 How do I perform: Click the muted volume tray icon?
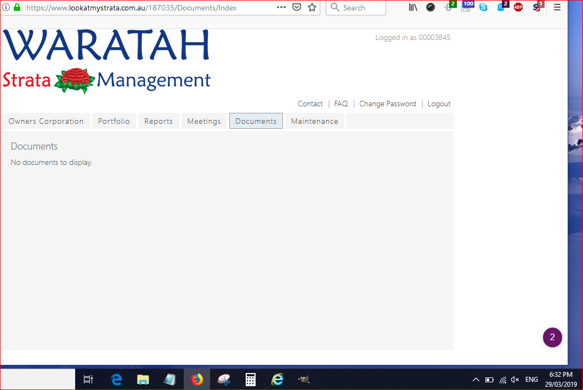(515, 380)
